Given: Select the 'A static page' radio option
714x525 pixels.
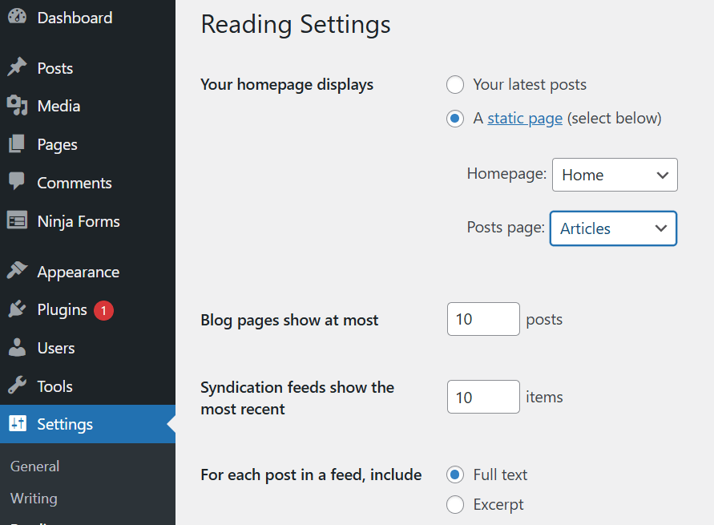Looking at the screenshot, I should tap(455, 119).
